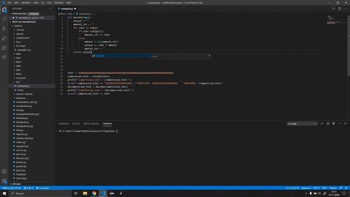Click the editor minimap
350x197 pixels.
pyautogui.click(x=337, y=20)
